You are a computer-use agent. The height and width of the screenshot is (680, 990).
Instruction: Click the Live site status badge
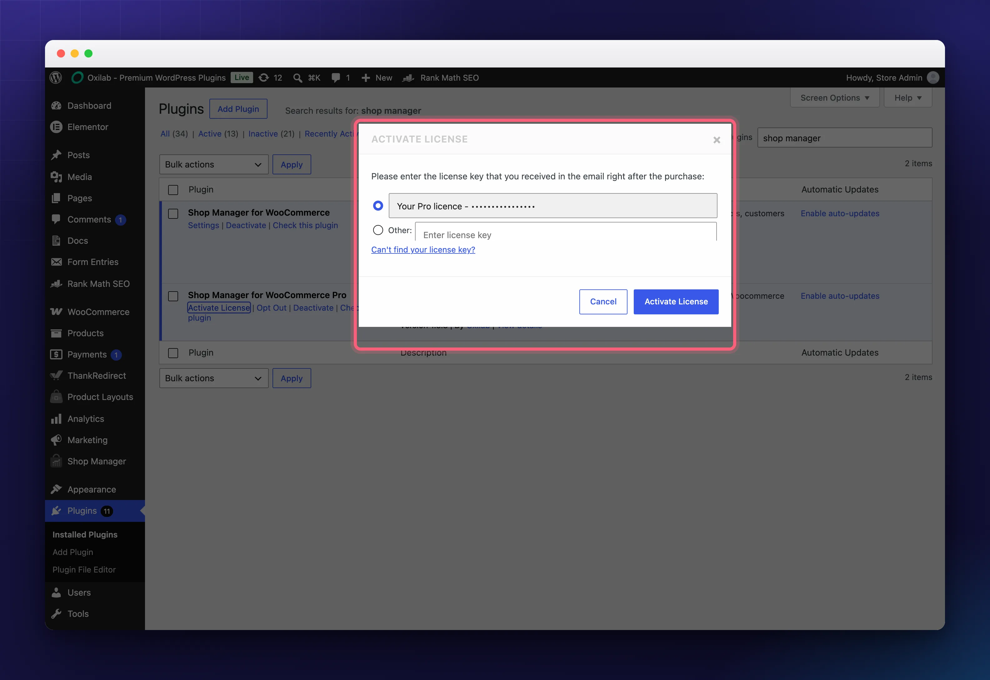[242, 77]
